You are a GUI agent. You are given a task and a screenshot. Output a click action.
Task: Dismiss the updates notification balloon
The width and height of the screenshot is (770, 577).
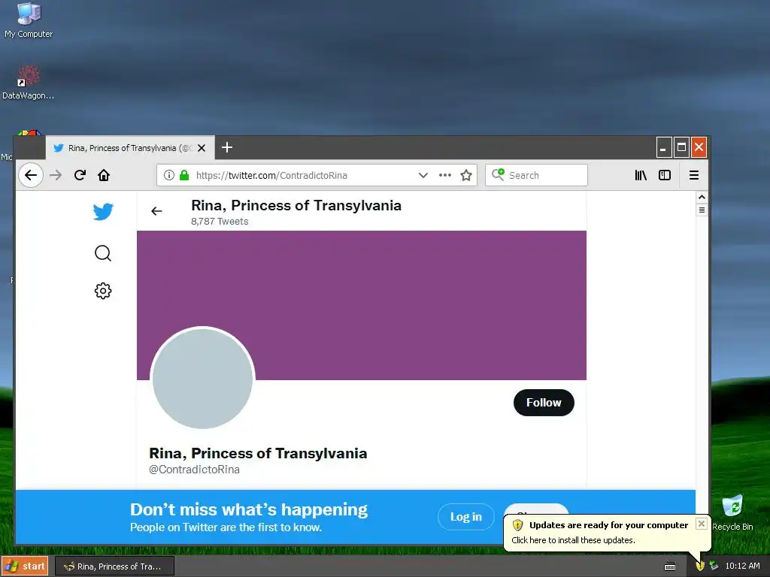coord(702,524)
